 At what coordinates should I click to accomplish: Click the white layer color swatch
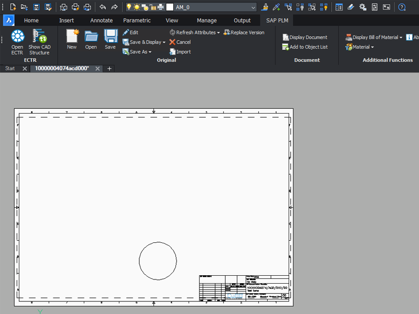(170, 7)
